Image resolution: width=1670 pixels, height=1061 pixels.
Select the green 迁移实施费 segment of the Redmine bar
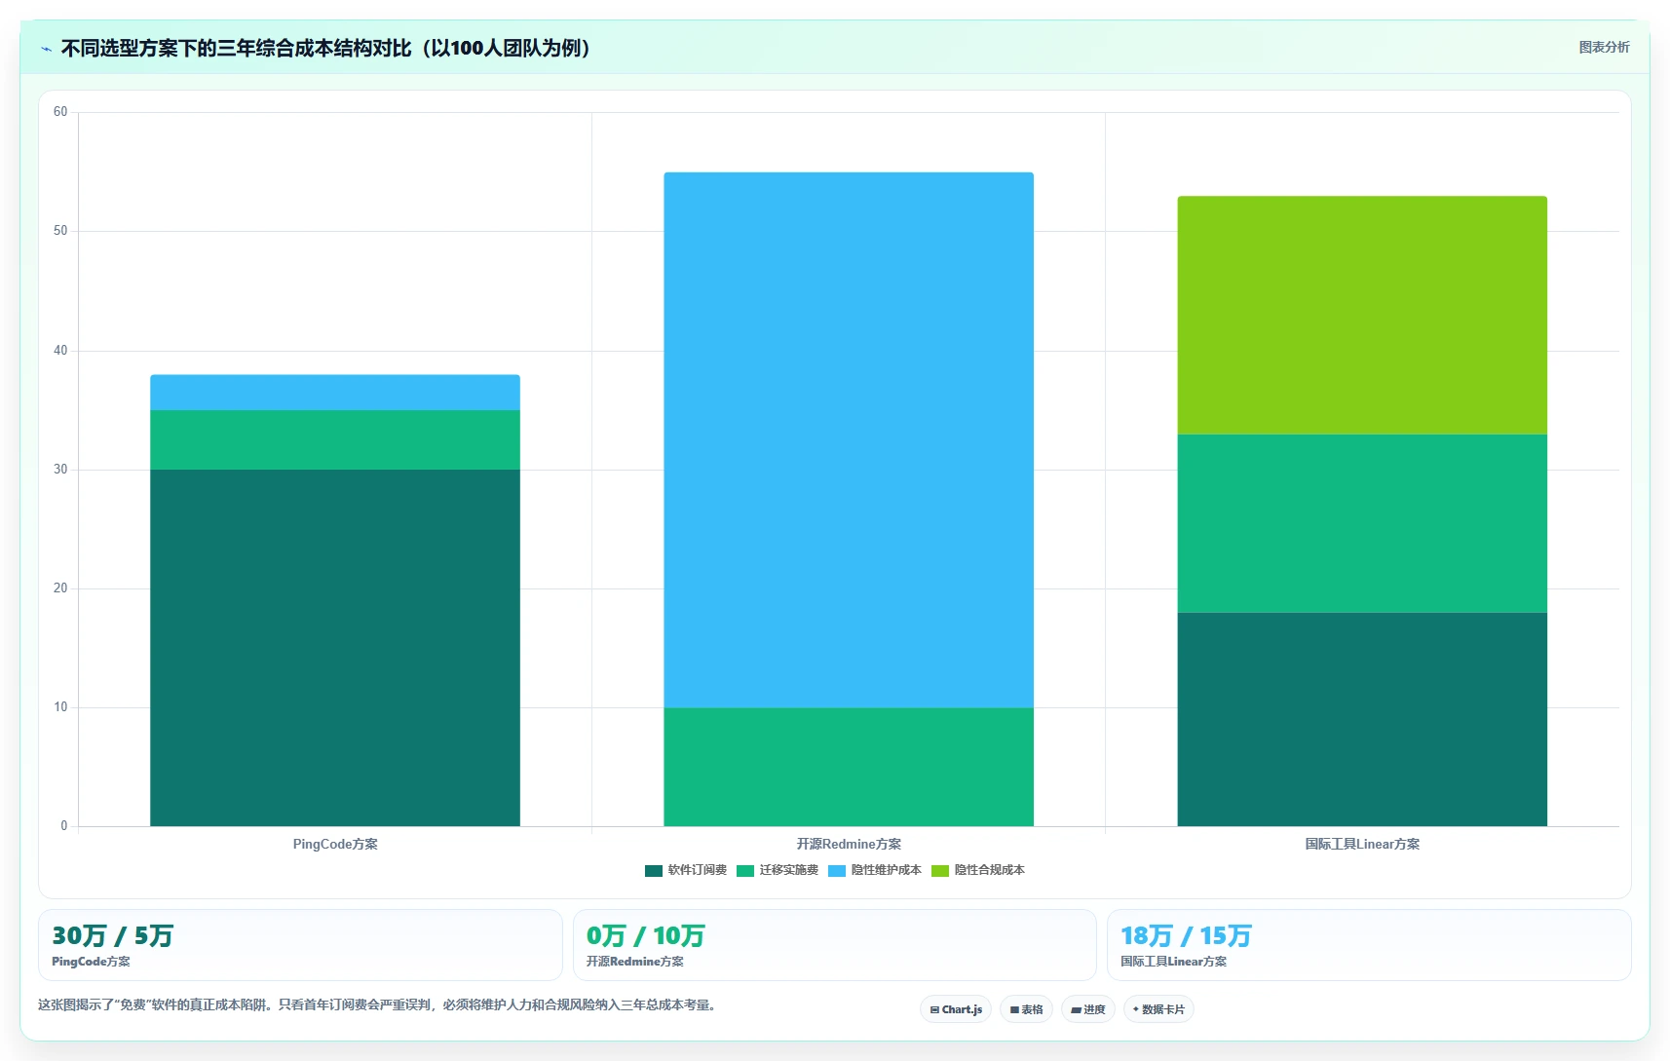click(x=849, y=767)
